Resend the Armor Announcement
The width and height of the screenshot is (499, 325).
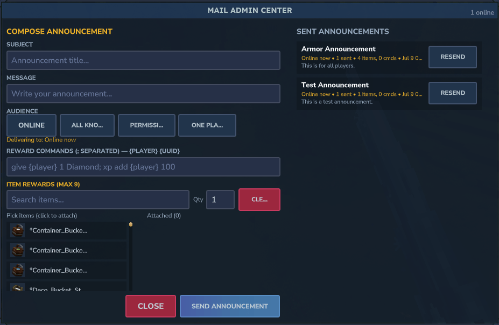click(x=453, y=57)
